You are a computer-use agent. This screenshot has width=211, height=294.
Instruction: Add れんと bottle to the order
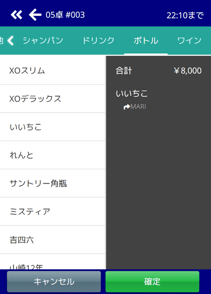52,155
